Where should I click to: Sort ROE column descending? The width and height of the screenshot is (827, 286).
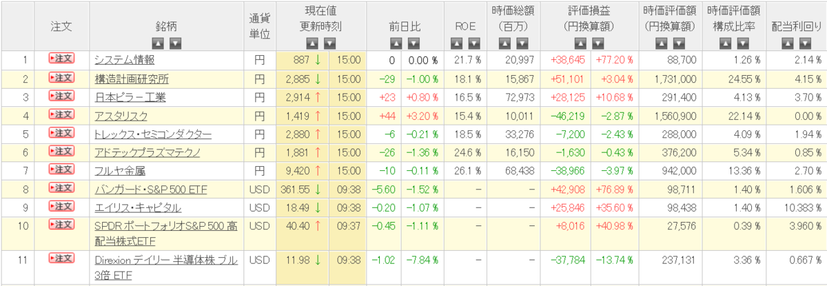[x=474, y=43]
